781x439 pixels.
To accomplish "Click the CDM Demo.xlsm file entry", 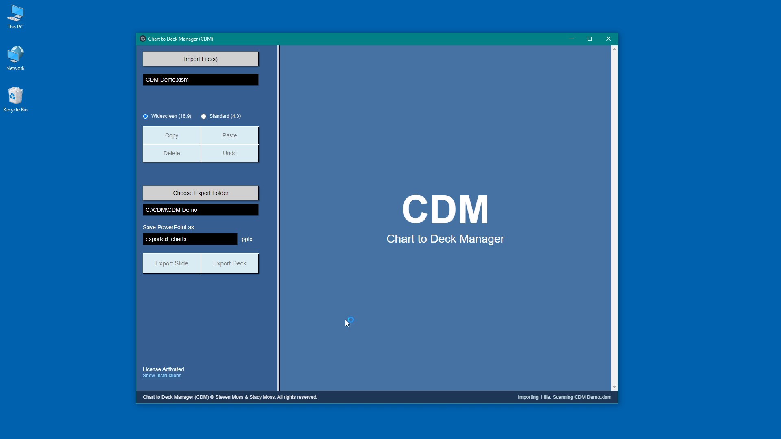I will (x=201, y=80).
